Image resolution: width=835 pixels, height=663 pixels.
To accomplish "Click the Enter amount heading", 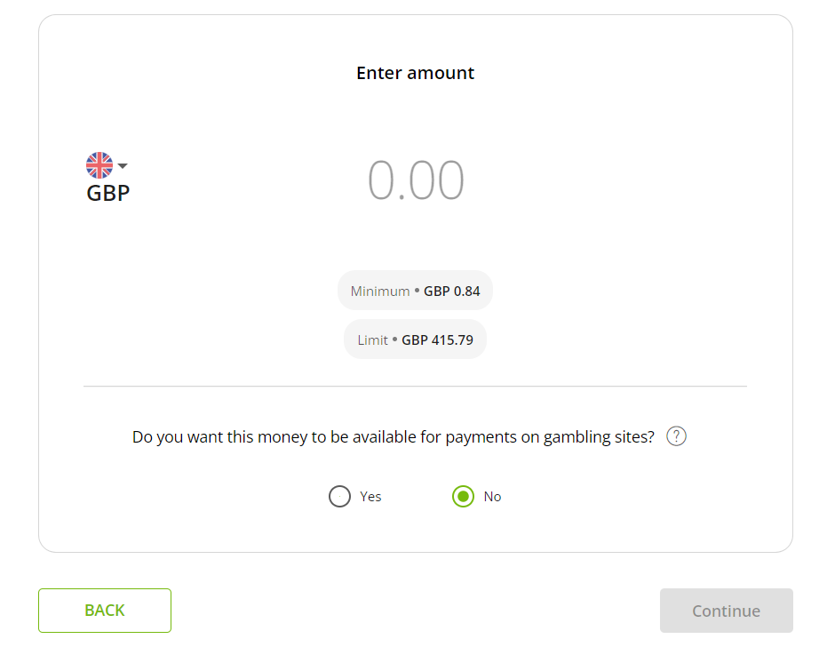I will pyautogui.click(x=416, y=73).
